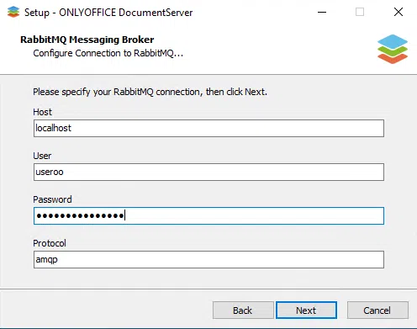Click the ONLYOFFICE icon in title bar
This screenshot has height=329, width=417.
[13, 12]
